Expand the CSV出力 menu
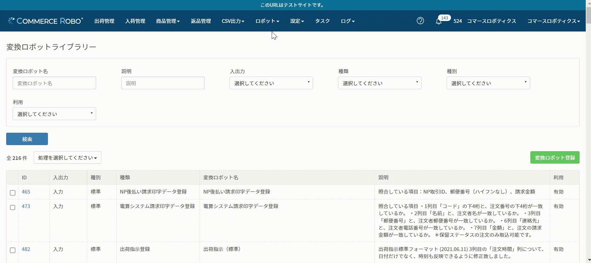Screen dimensions: 591x263 point(233,21)
